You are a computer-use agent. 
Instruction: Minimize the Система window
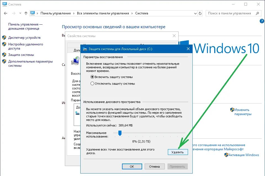(x=233, y=4)
